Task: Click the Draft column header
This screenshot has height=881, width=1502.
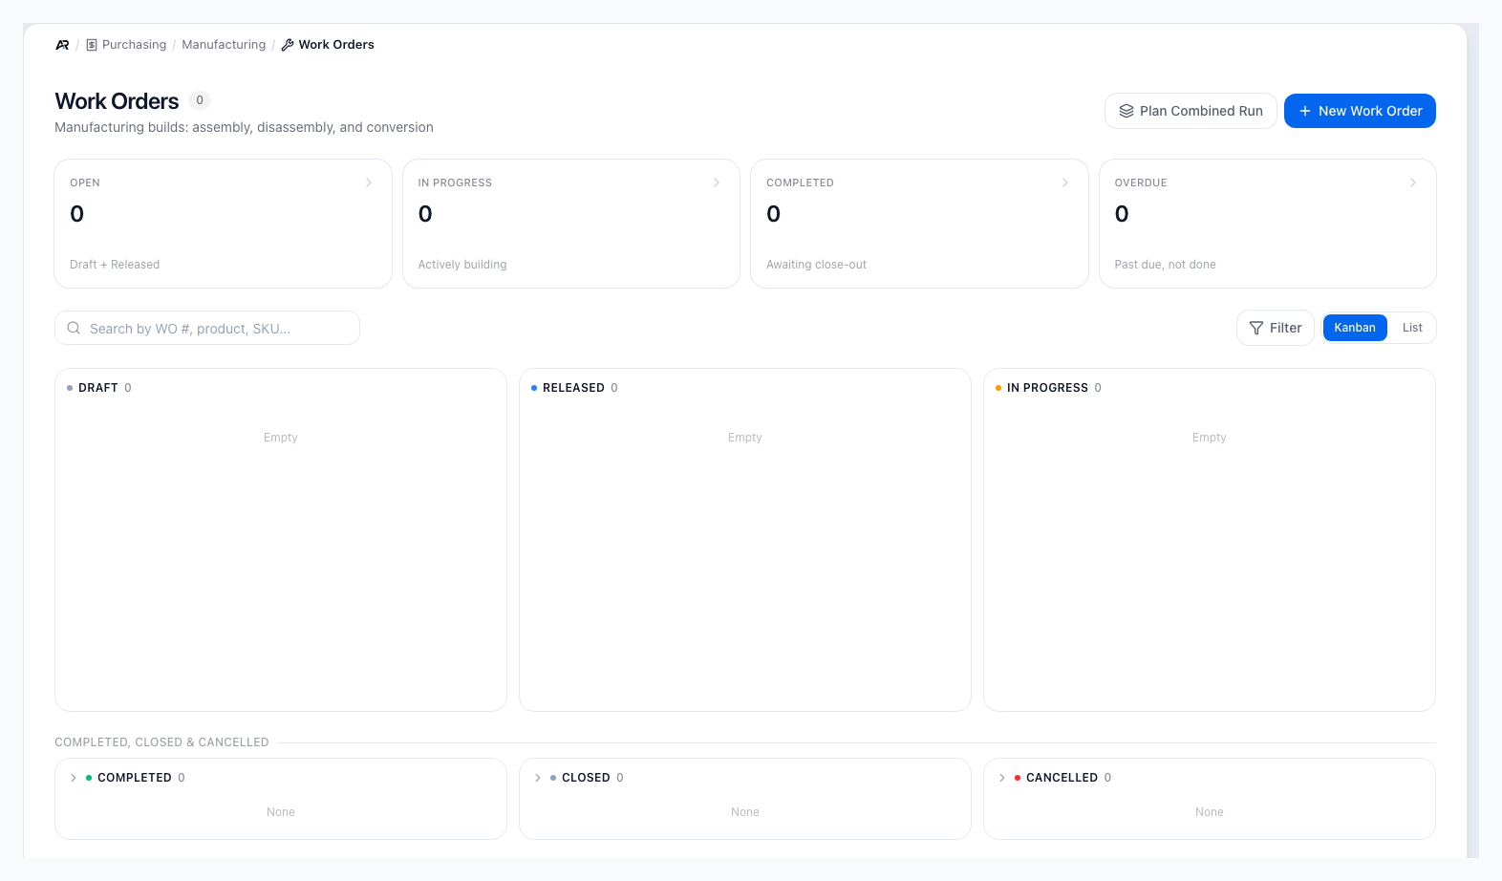Action: tap(98, 388)
